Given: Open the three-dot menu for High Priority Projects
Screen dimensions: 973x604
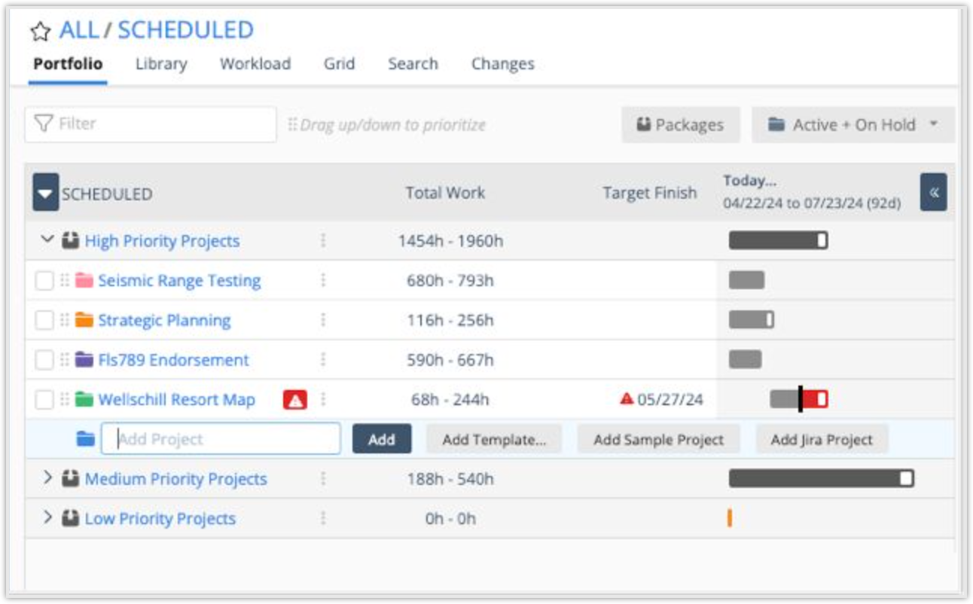Looking at the screenshot, I should (323, 241).
